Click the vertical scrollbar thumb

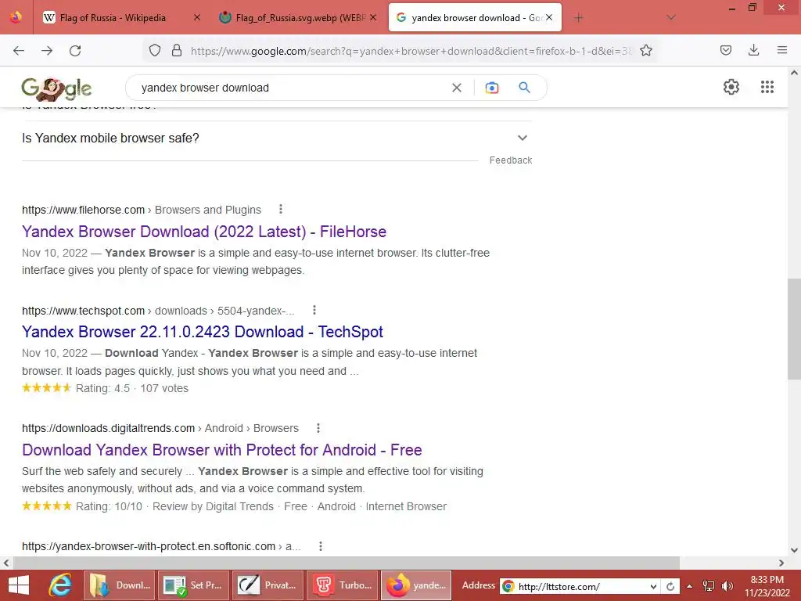point(794,329)
